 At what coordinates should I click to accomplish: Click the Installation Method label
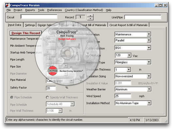click(x=98, y=103)
